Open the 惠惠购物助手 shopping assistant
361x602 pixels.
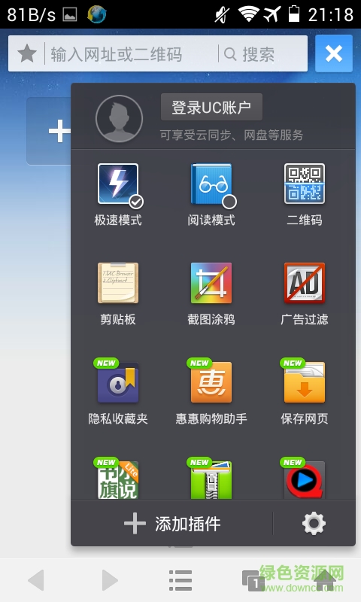click(211, 382)
